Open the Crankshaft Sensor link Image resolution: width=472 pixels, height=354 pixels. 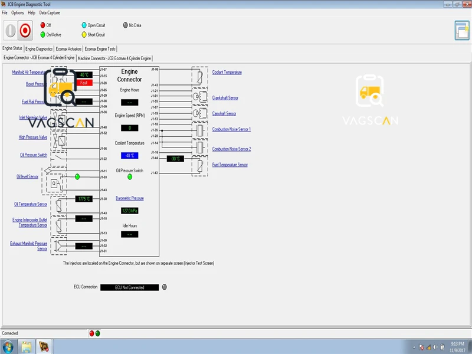pos(225,98)
